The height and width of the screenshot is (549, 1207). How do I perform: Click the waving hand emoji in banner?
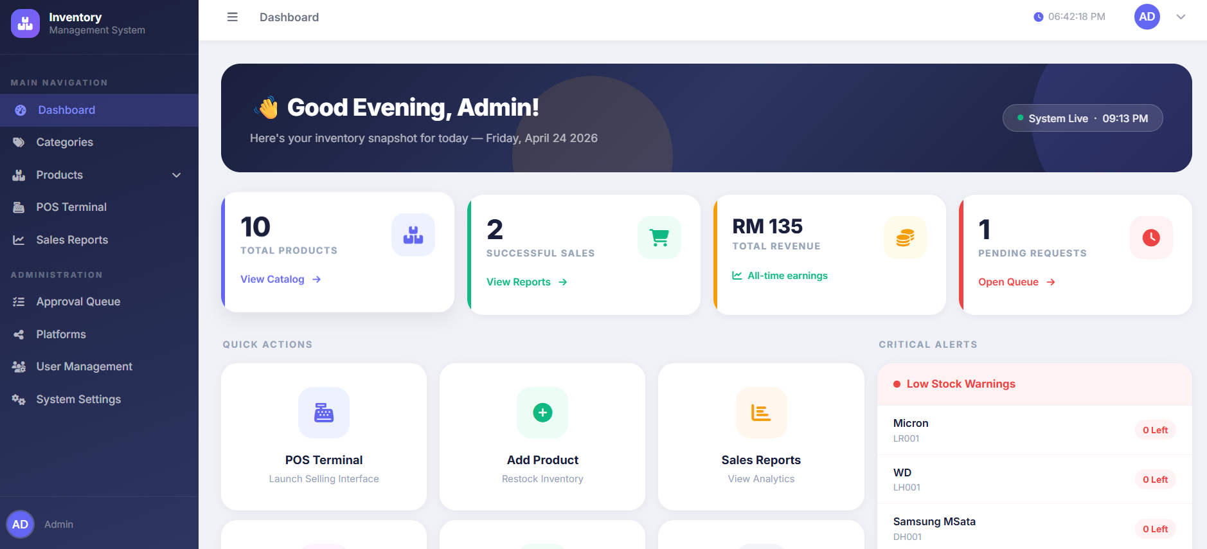point(266,107)
